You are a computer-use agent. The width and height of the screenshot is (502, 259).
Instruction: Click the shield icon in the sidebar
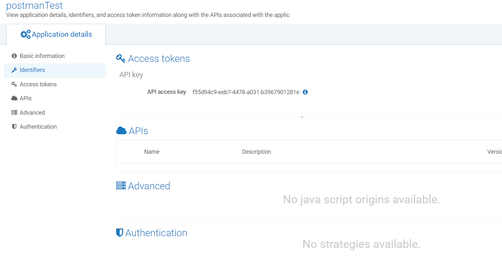(x=14, y=127)
